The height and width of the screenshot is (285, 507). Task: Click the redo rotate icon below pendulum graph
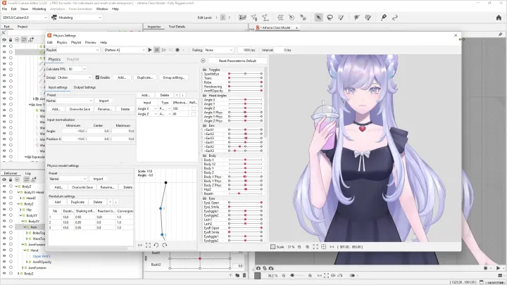click(165, 246)
